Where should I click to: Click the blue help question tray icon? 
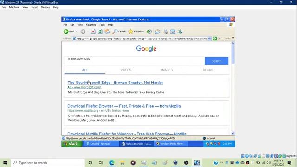tap(215, 163)
